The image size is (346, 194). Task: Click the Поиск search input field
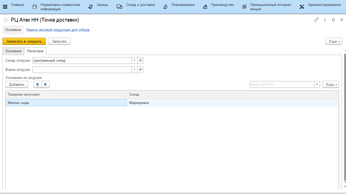pyautogui.click(x=282, y=84)
